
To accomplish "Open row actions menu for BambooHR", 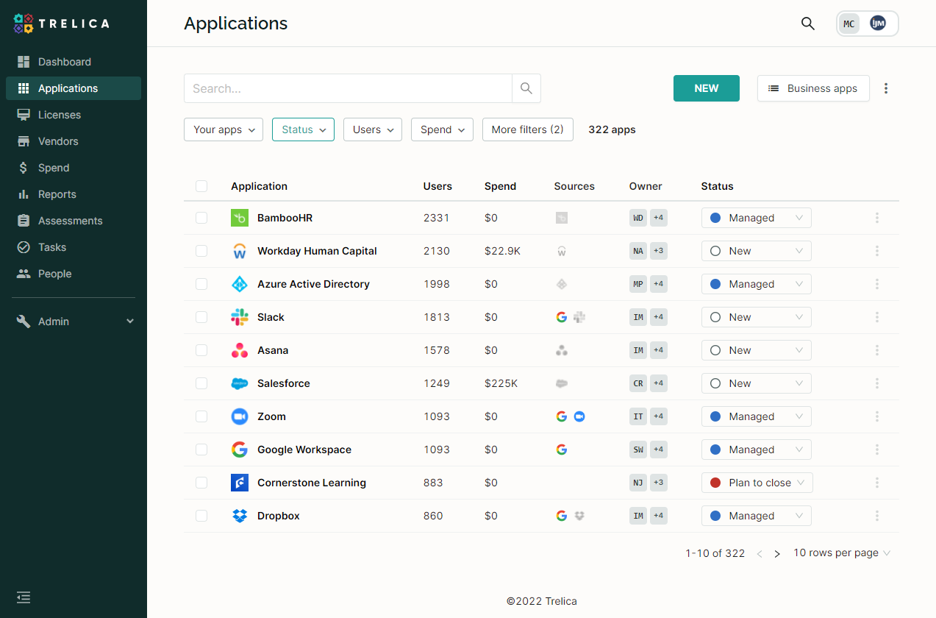I will click(877, 218).
